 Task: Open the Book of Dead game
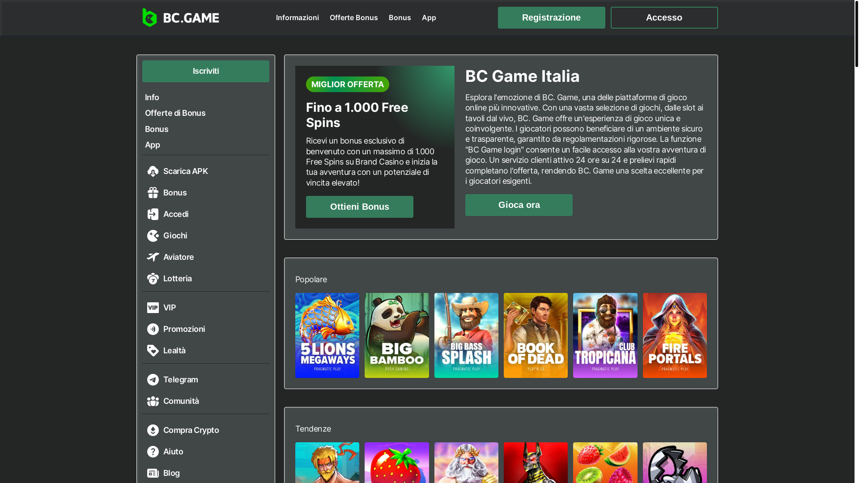[x=536, y=335]
